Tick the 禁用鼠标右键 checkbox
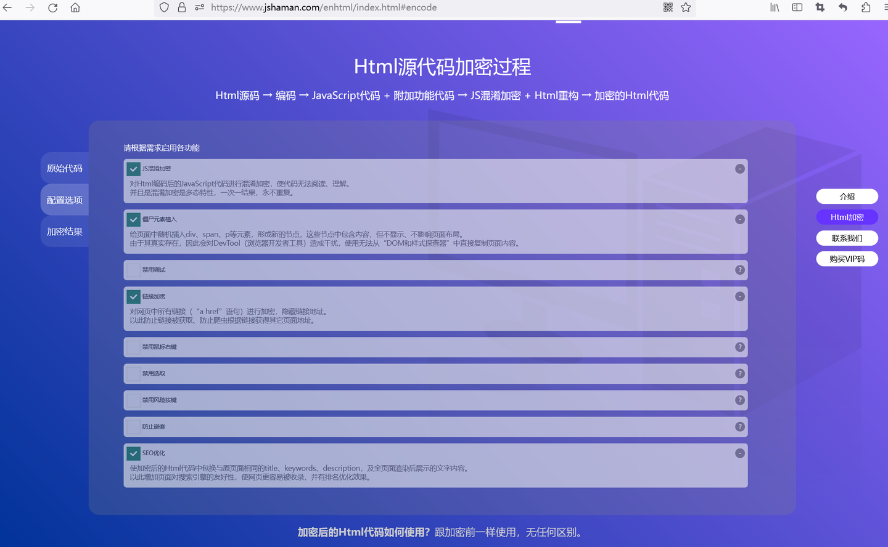Viewport: 888px width, 547px height. click(133, 347)
